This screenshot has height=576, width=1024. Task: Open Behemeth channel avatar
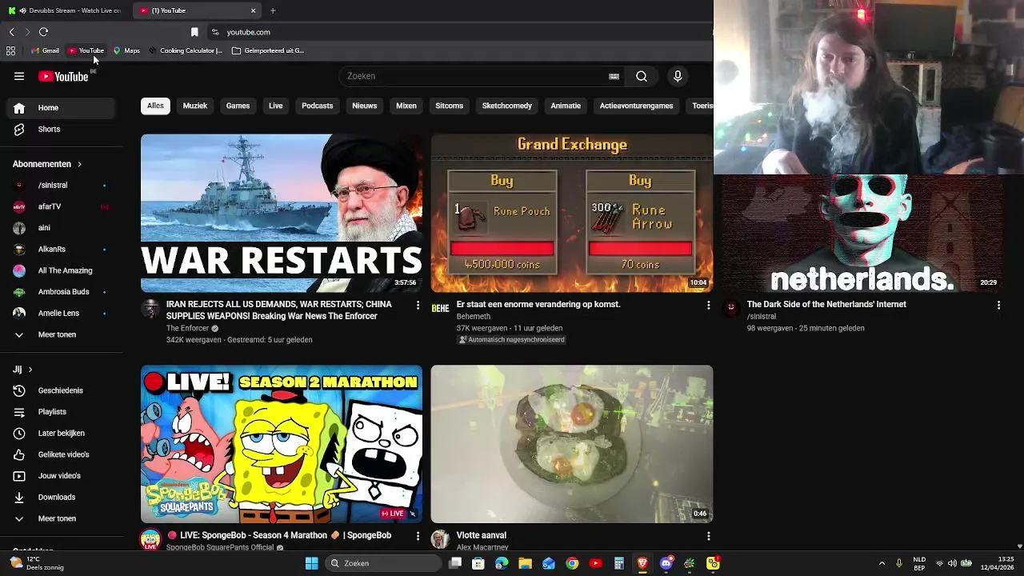tap(441, 309)
